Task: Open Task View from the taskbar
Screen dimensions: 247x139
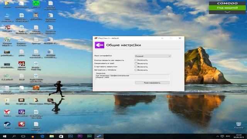Action: [23, 136]
